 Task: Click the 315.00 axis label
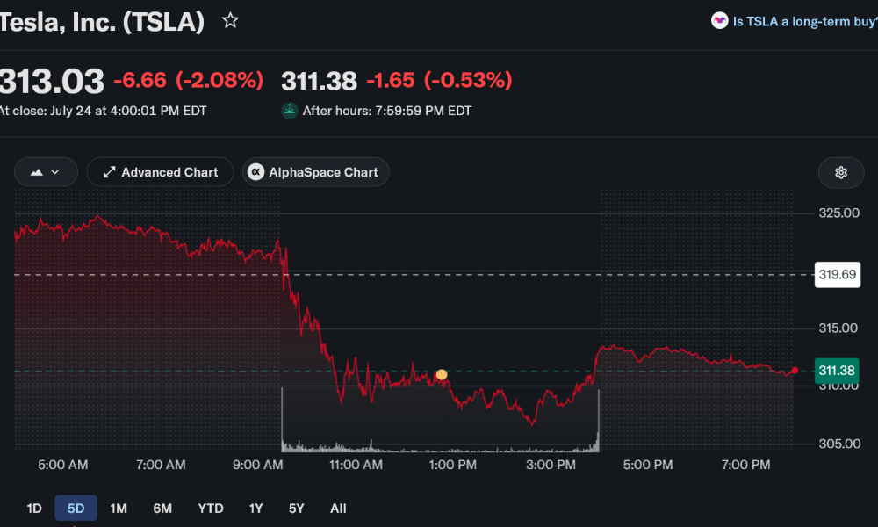click(x=838, y=328)
